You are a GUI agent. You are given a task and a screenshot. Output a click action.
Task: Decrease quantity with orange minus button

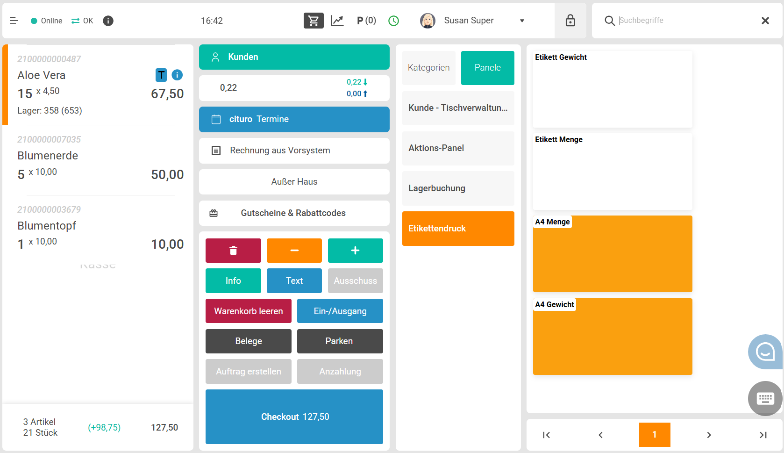point(294,251)
